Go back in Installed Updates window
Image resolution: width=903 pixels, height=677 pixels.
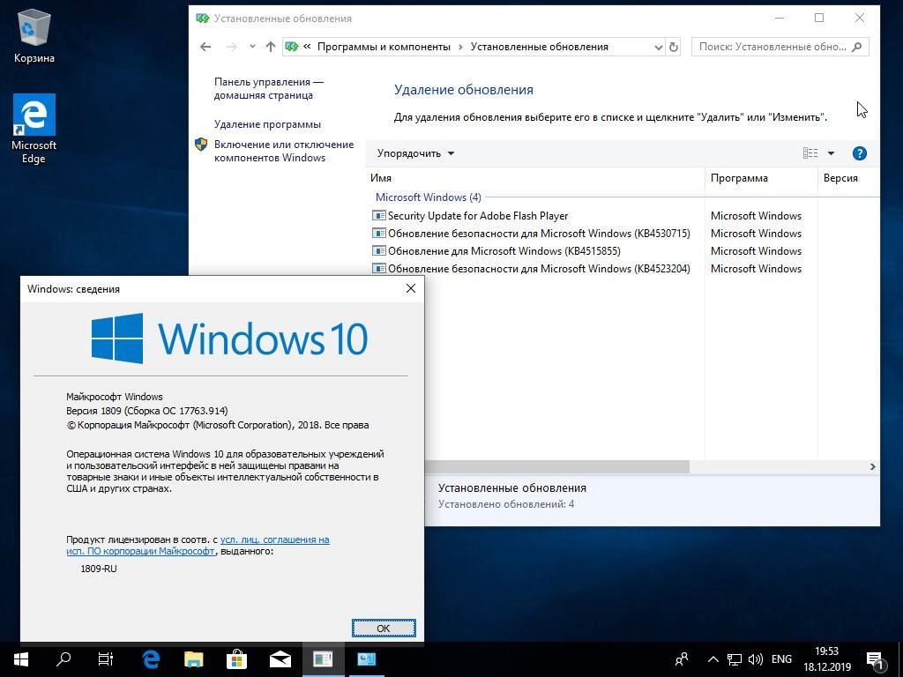click(x=205, y=48)
